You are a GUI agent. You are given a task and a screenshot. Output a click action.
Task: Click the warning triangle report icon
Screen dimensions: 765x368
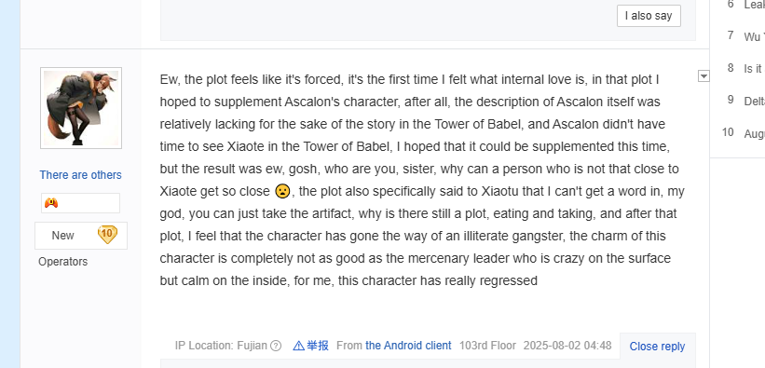[x=298, y=346]
